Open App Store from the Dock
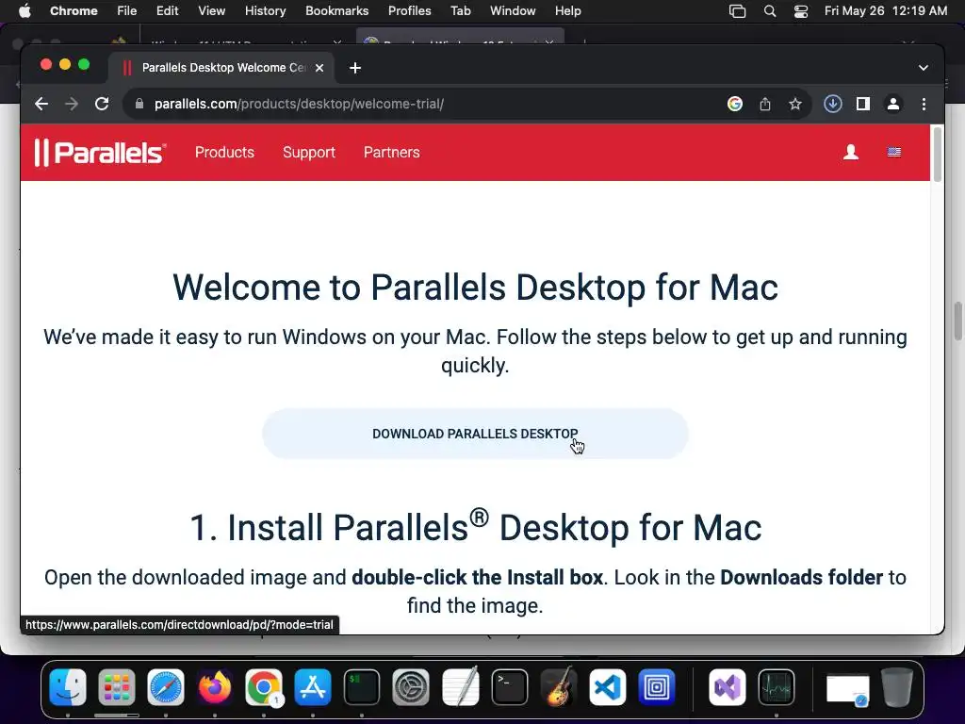The image size is (965, 724). tap(313, 686)
